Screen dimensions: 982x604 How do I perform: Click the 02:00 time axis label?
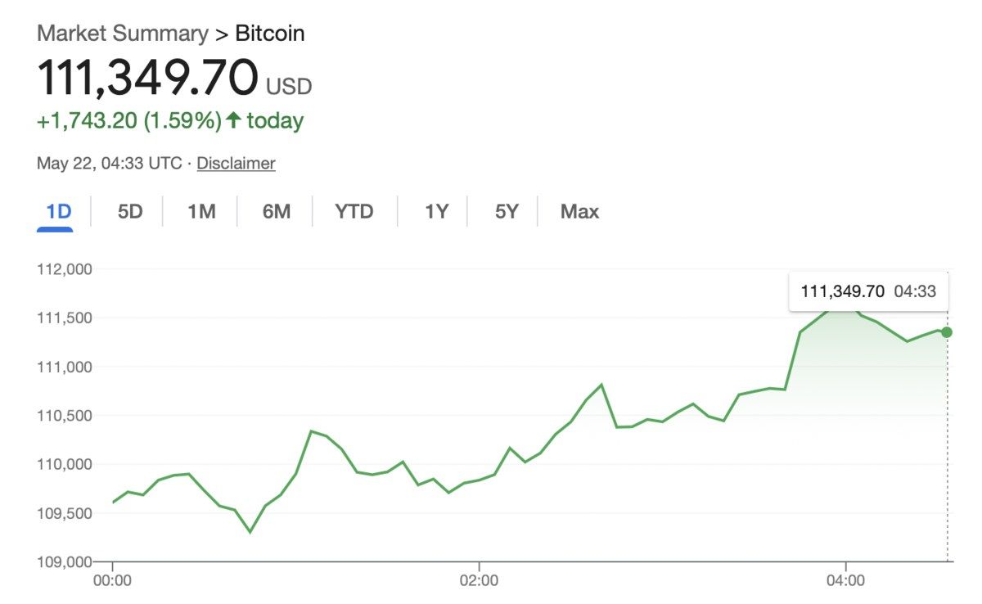[479, 582]
